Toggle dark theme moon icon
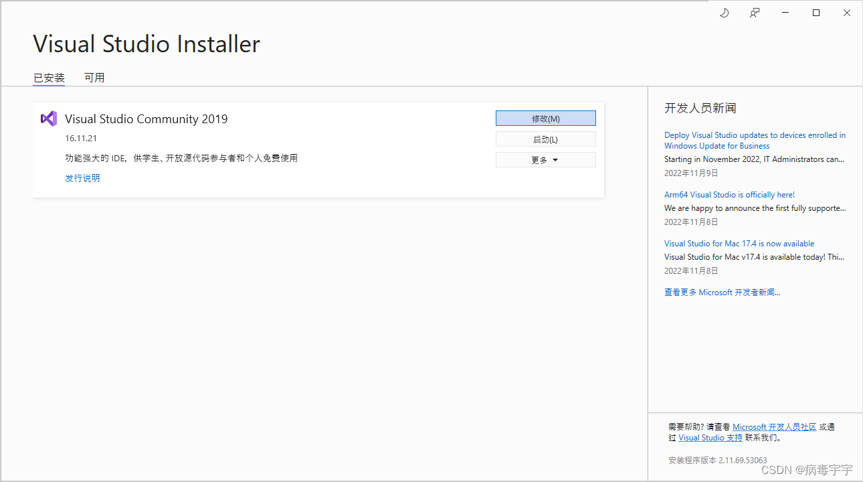863x482 pixels. coord(724,13)
